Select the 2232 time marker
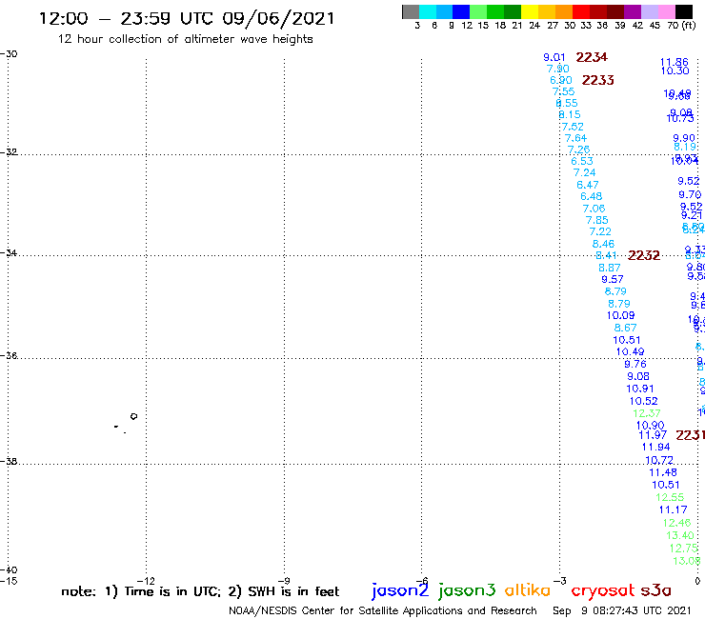Viewport: 705px width, 619px height. click(x=644, y=255)
